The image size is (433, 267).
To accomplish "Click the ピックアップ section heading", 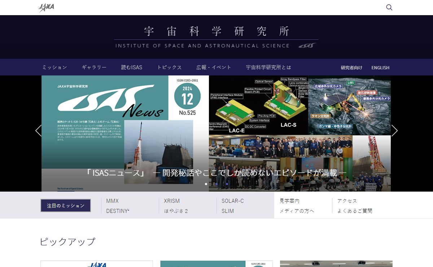I will click(67, 242).
